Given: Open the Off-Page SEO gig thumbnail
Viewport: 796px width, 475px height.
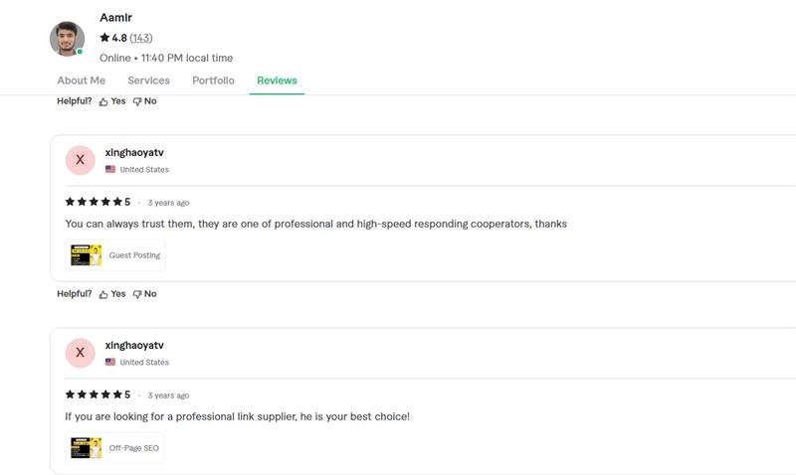Looking at the screenshot, I should [x=87, y=448].
